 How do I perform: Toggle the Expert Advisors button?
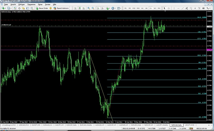tap(61, 8)
